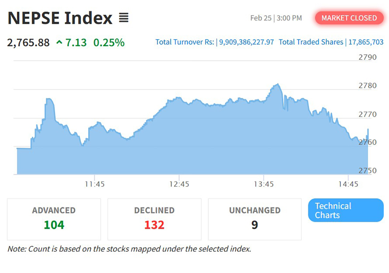Select the DECLINED count box
The height and width of the screenshot is (273, 389).
tap(154, 219)
